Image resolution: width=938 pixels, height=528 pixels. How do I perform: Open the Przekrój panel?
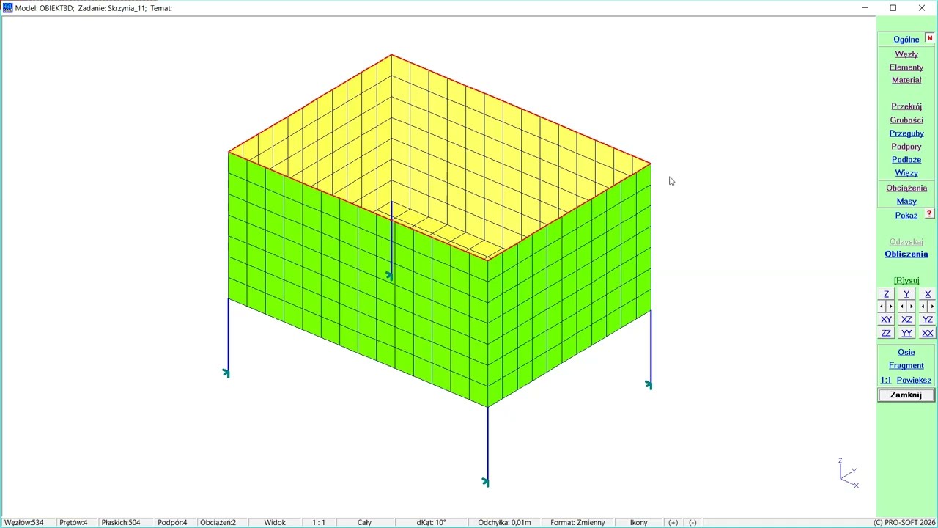pyautogui.click(x=906, y=106)
